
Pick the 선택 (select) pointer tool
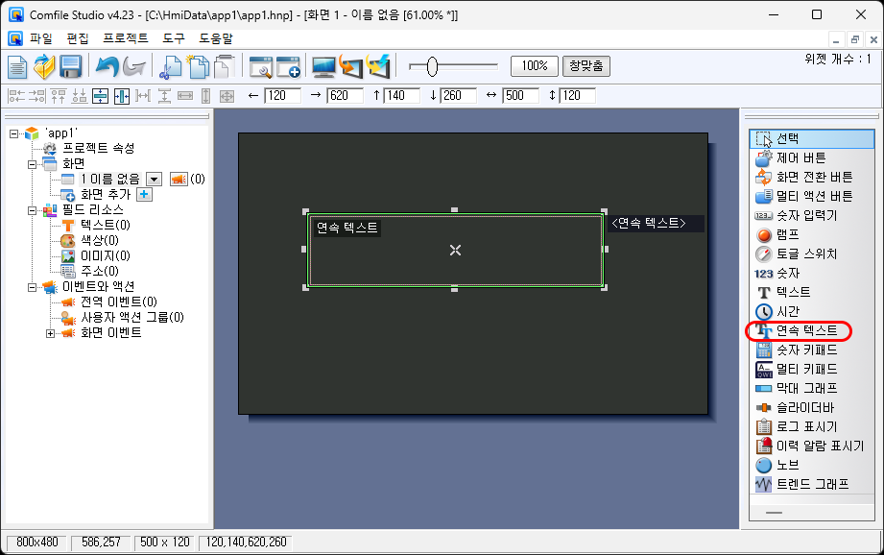click(787, 138)
